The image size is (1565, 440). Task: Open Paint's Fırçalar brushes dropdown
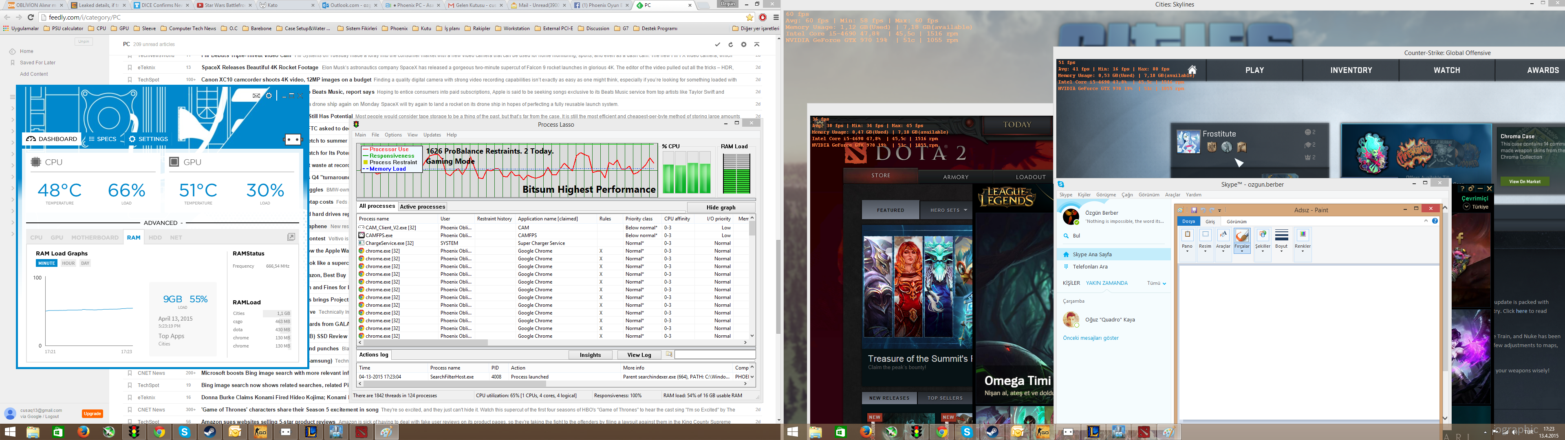click(1242, 241)
